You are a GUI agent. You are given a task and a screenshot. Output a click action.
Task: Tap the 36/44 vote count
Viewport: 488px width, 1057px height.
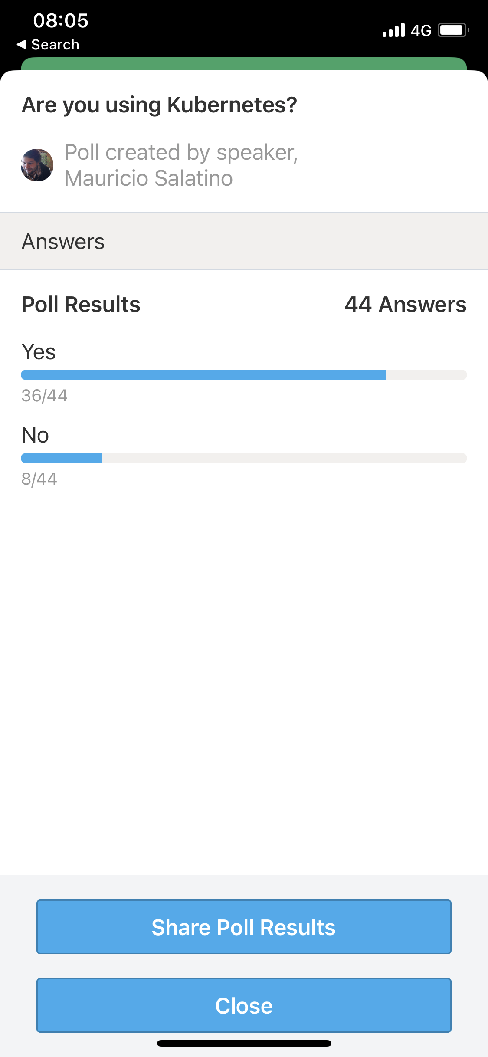(x=45, y=396)
